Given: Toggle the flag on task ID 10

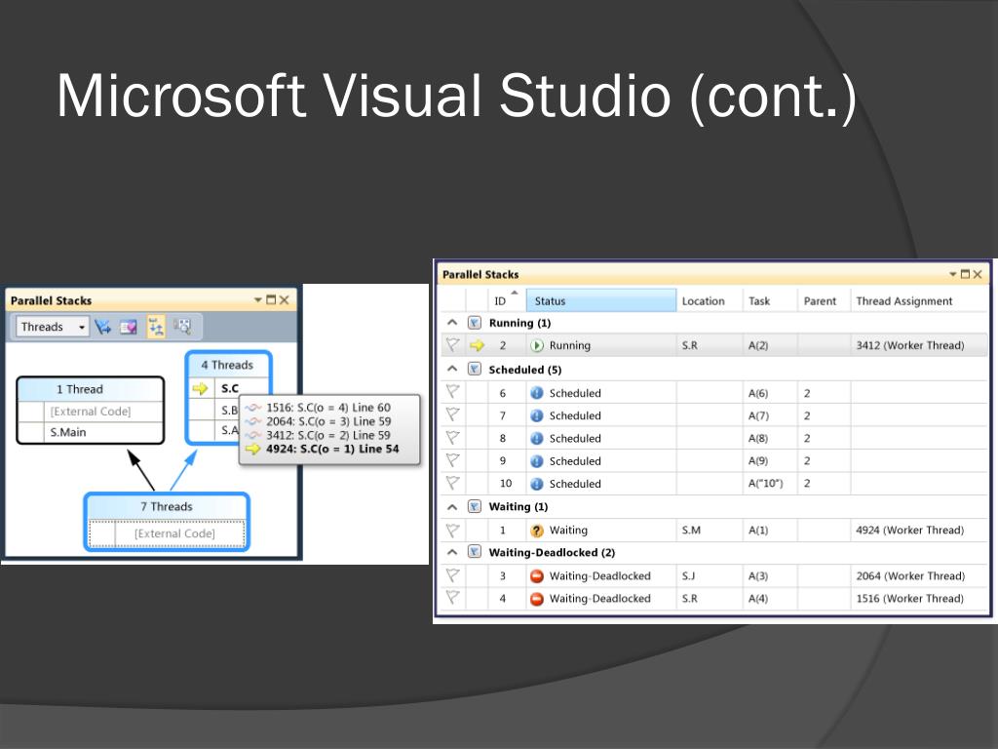Looking at the screenshot, I should coord(452,484).
